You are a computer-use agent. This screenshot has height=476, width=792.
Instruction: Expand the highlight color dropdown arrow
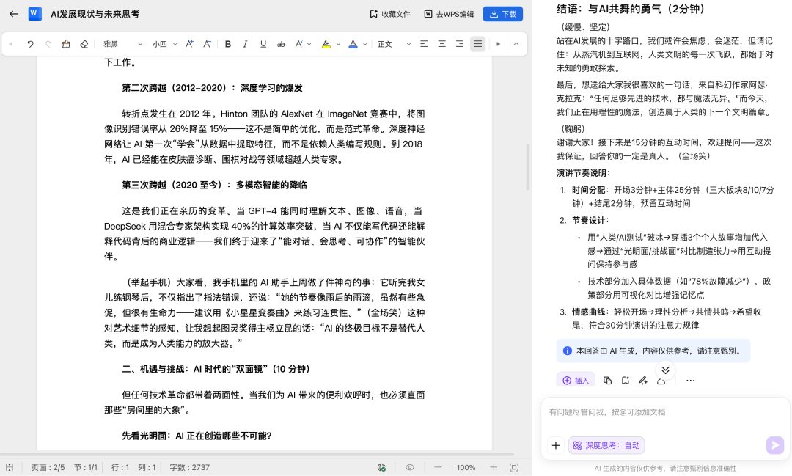pos(338,44)
